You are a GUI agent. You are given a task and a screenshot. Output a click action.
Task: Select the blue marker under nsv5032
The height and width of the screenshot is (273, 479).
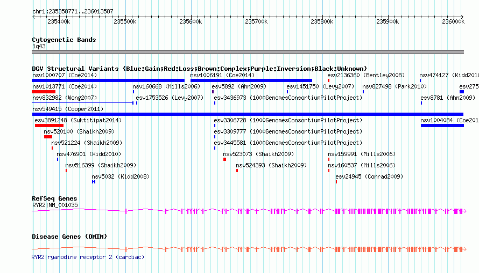(x=94, y=182)
